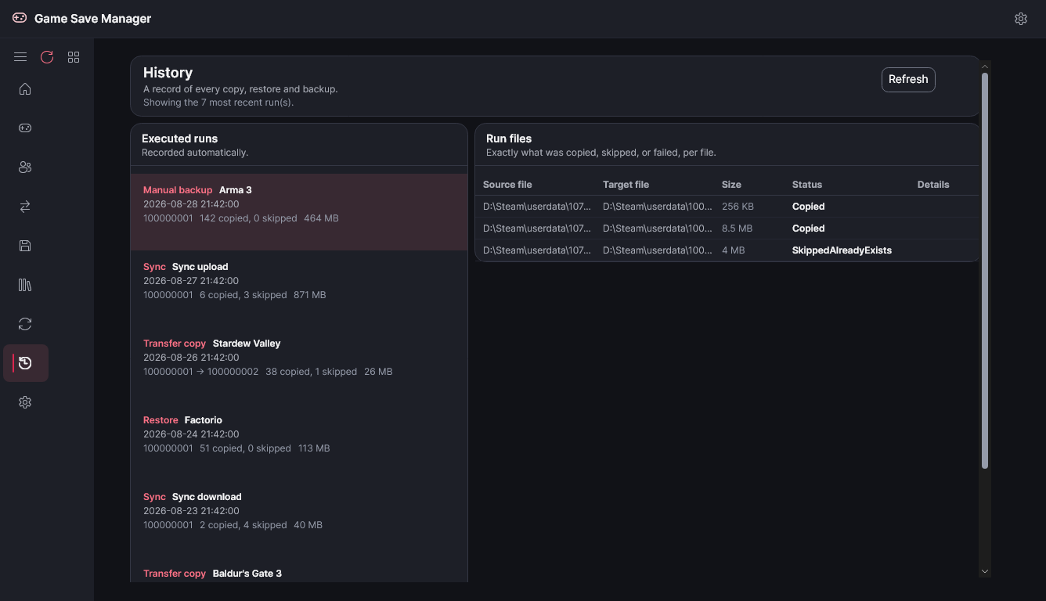The height and width of the screenshot is (601, 1046).
Task: Click the 256 KB size cell
Action: pos(738,207)
